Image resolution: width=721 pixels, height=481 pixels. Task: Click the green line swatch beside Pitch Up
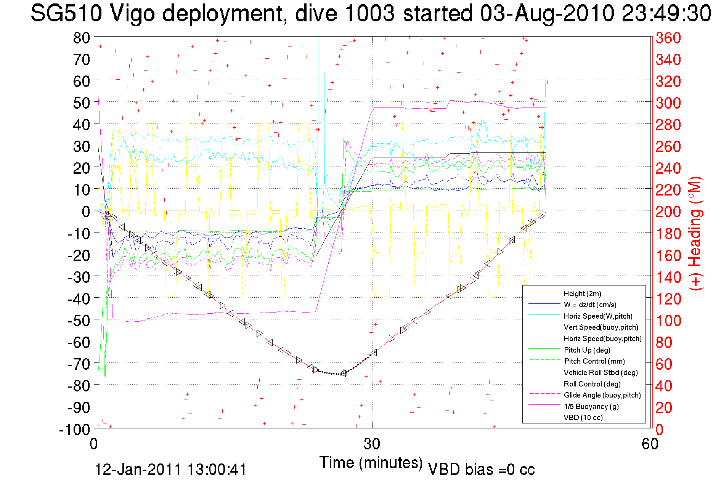pyautogui.click(x=544, y=349)
